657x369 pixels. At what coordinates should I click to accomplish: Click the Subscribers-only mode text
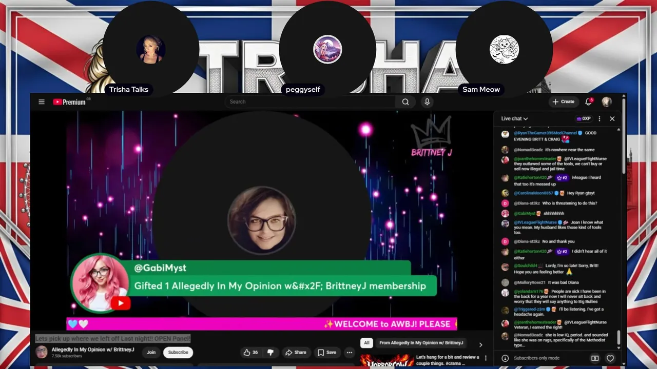(536, 358)
